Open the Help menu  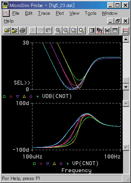(9, 21)
